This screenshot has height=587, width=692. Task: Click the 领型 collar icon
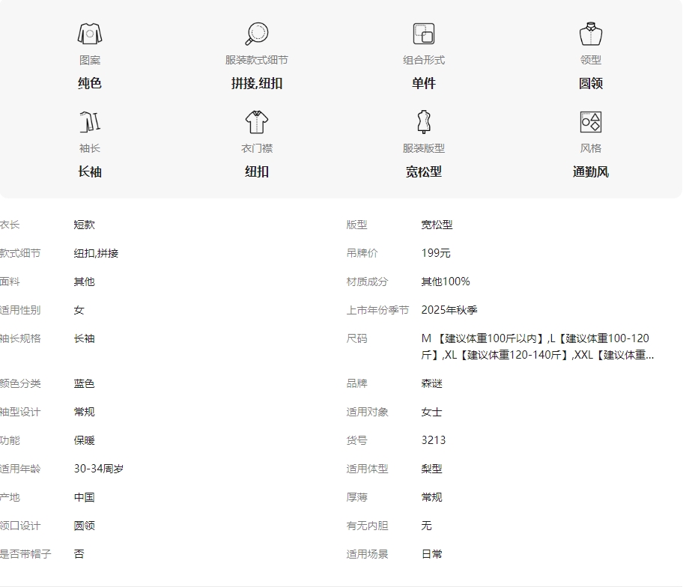click(591, 34)
